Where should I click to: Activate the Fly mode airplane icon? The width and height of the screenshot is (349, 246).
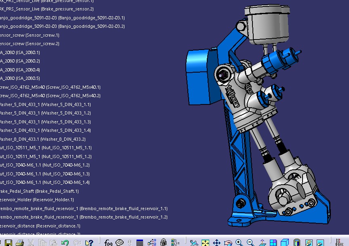[x=194, y=243]
